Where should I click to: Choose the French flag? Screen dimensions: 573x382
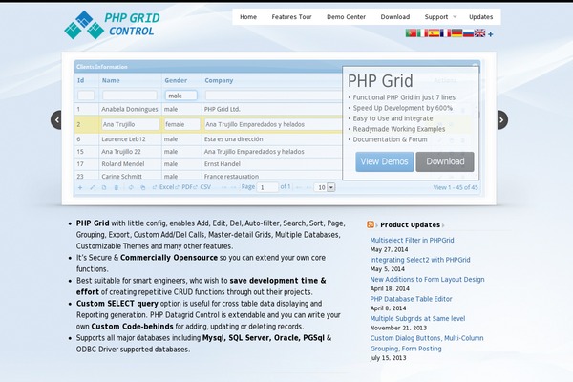pos(445,33)
